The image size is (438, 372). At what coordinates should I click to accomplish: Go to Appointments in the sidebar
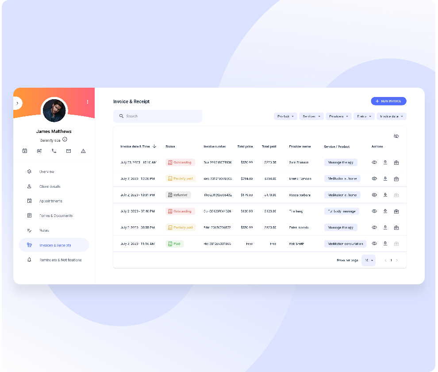50,201
